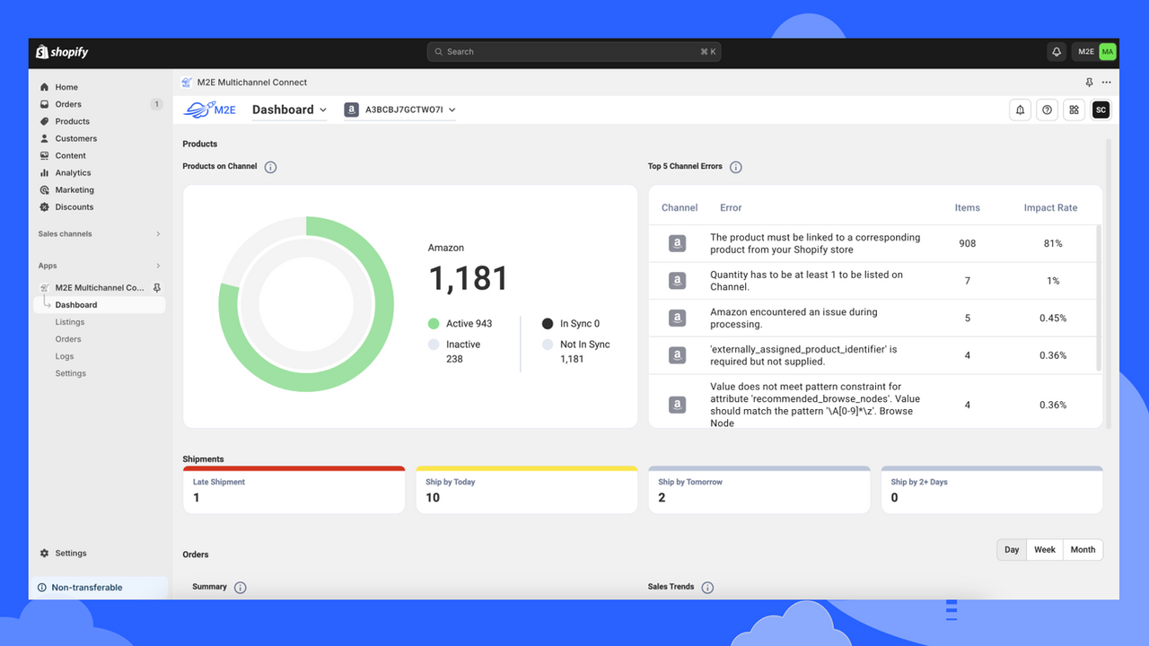The height and width of the screenshot is (646, 1149).
Task: Click the Amazon icon beside account ID
Action: tap(352, 109)
